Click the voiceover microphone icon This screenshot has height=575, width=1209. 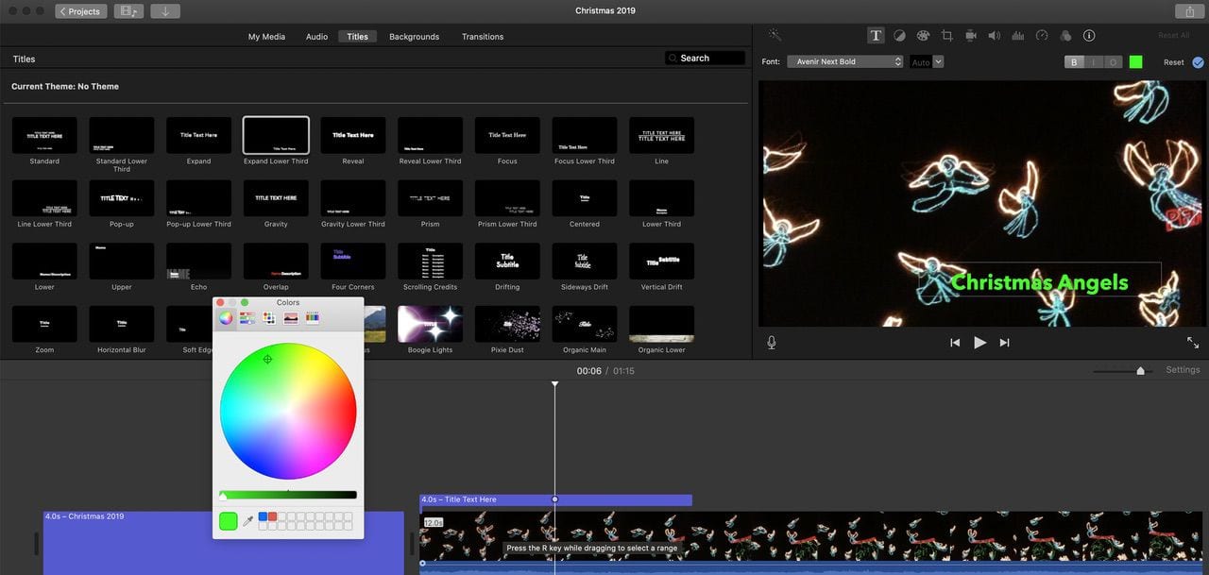[x=772, y=343]
